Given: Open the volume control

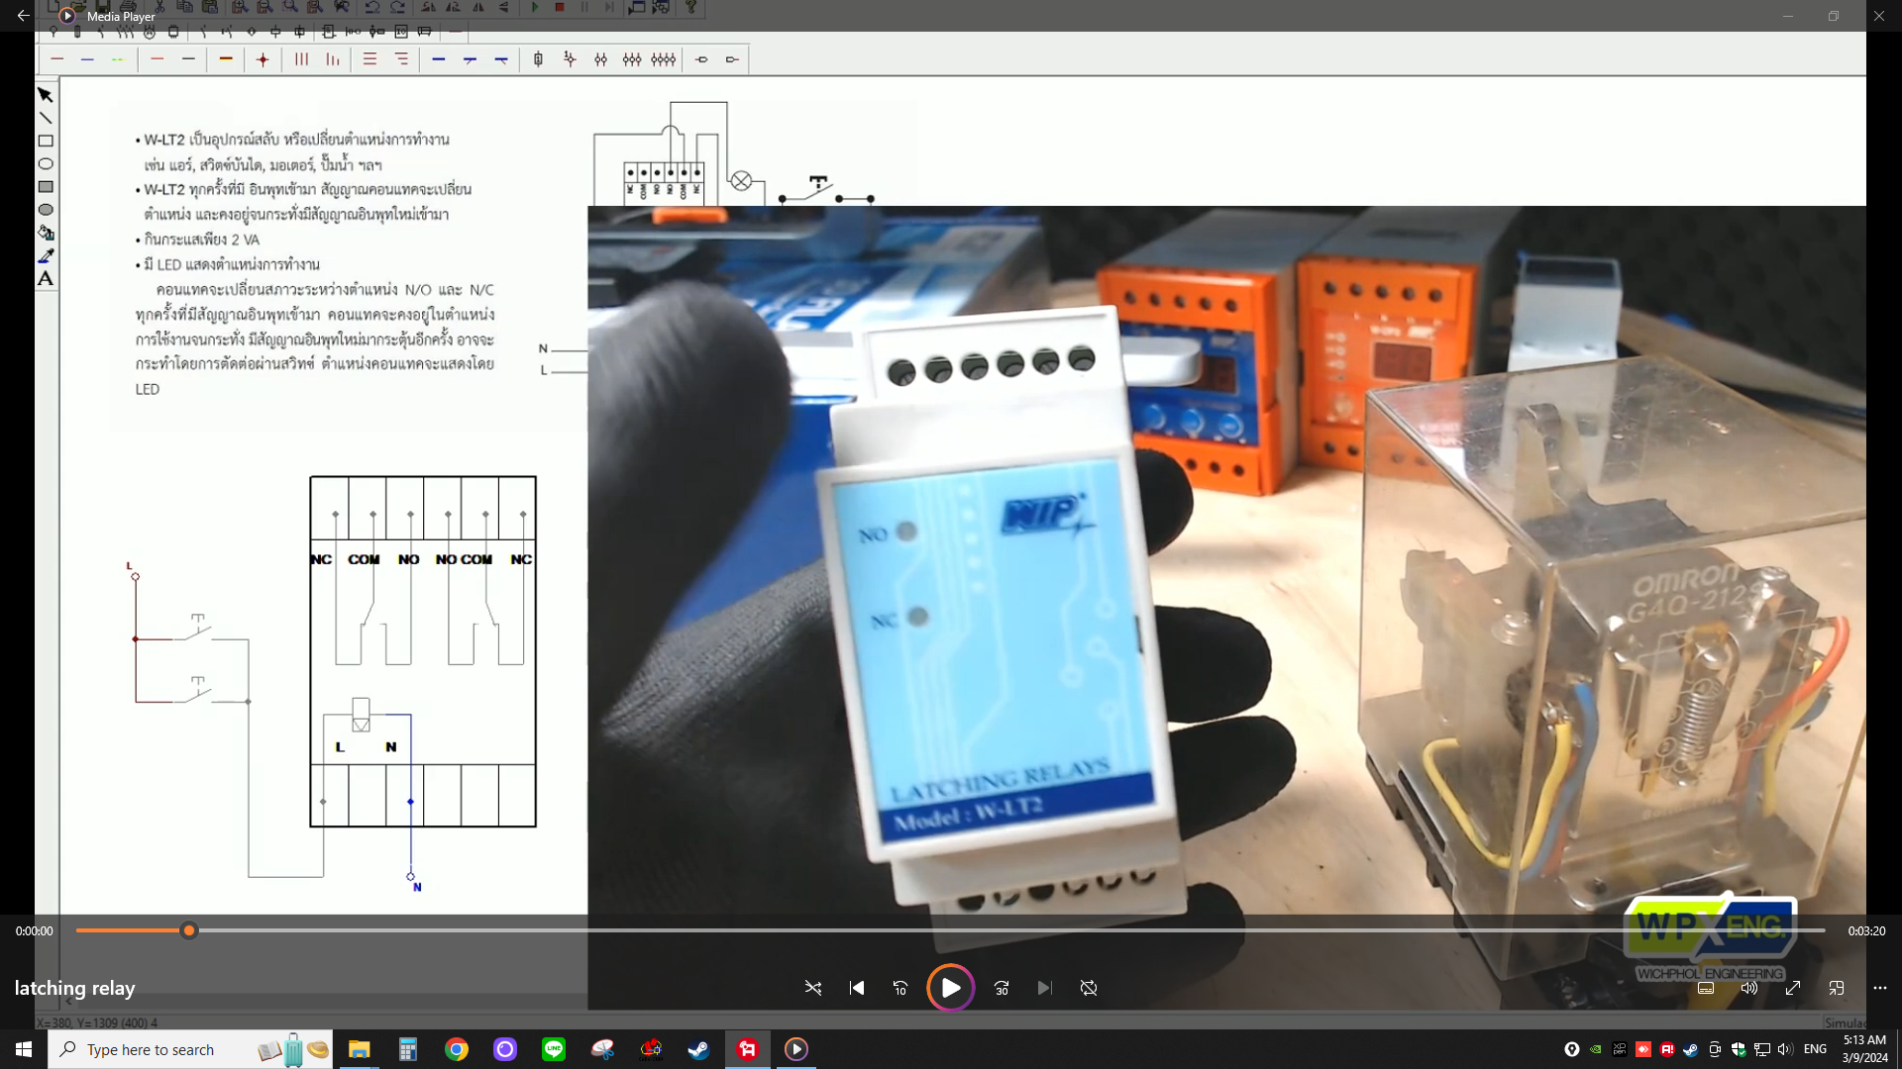Looking at the screenshot, I should click(x=1749, y=988).
